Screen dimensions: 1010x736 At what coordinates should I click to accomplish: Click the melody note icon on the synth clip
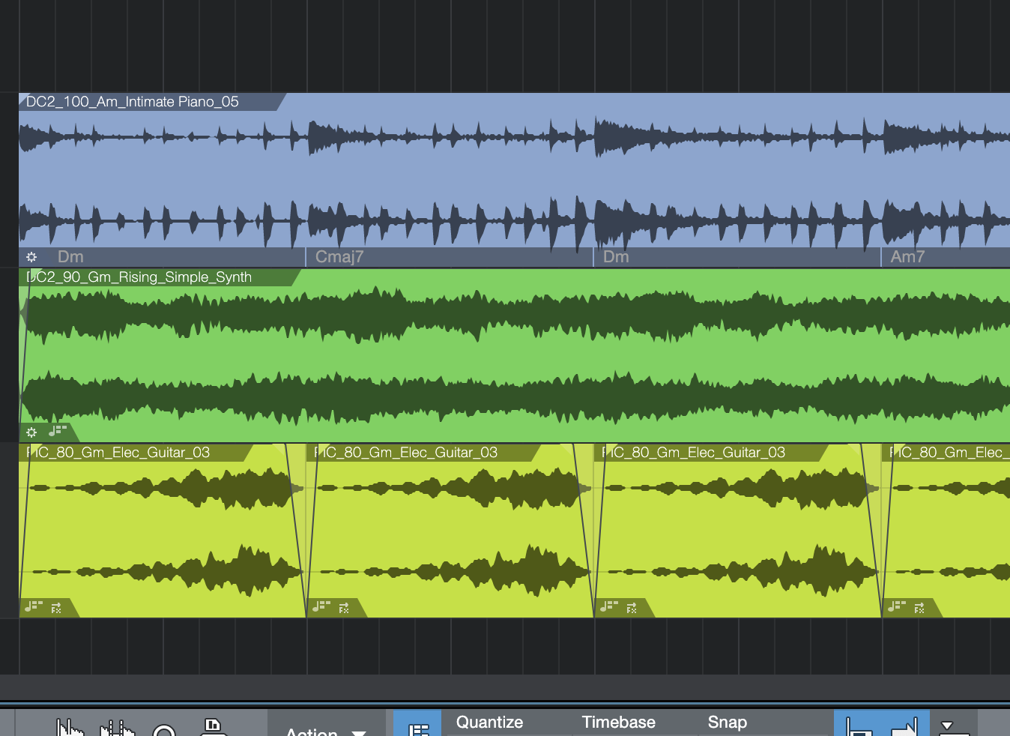coord(58,431)
